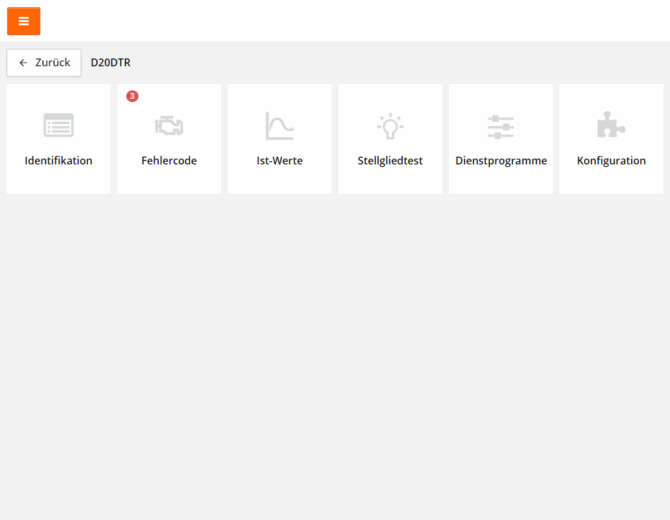Image resolution: width=670 pixels, height=520 pixels.
Task: Click the Ist-Werte curve graph icon
Action: pyautogui.click(x=280, y=125)
